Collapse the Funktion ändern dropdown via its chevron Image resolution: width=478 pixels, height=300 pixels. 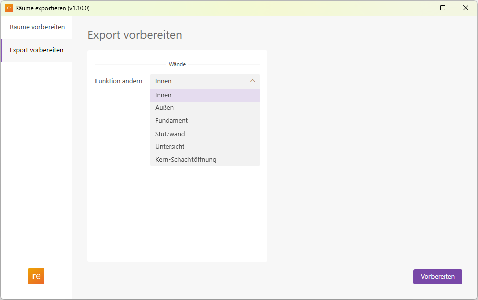tap(253, 81)
